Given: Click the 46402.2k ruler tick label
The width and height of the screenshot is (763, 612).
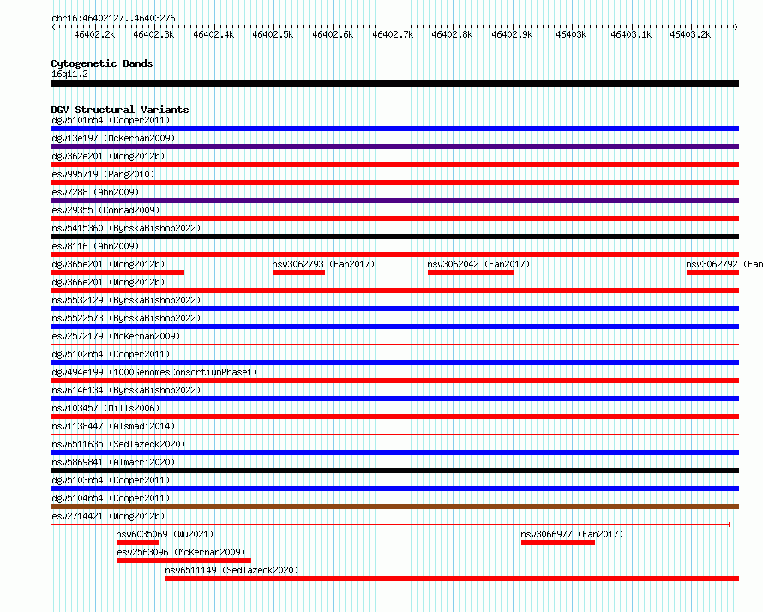Looking at the screenshot, I should coord(94,34).
